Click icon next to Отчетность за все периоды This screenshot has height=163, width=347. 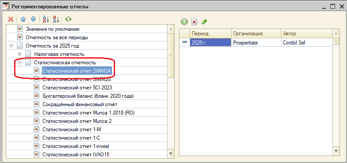(20, 37)
